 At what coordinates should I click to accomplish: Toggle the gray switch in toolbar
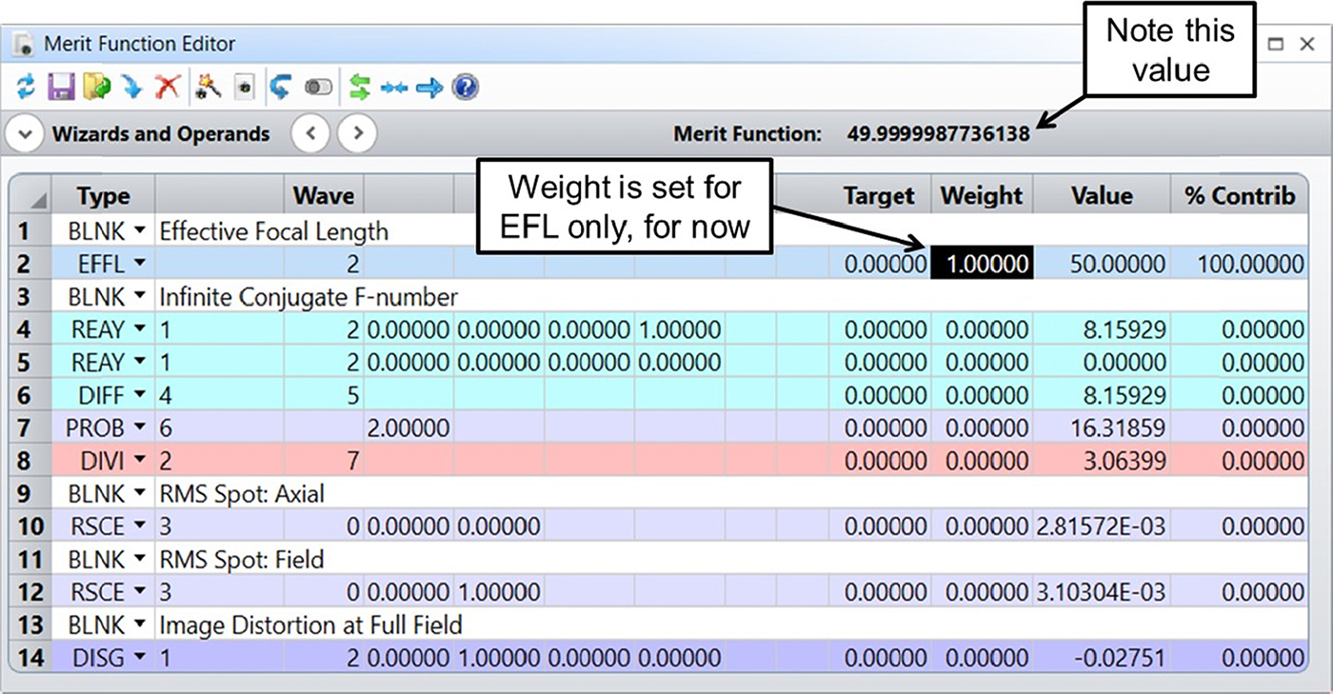(318, 89)
